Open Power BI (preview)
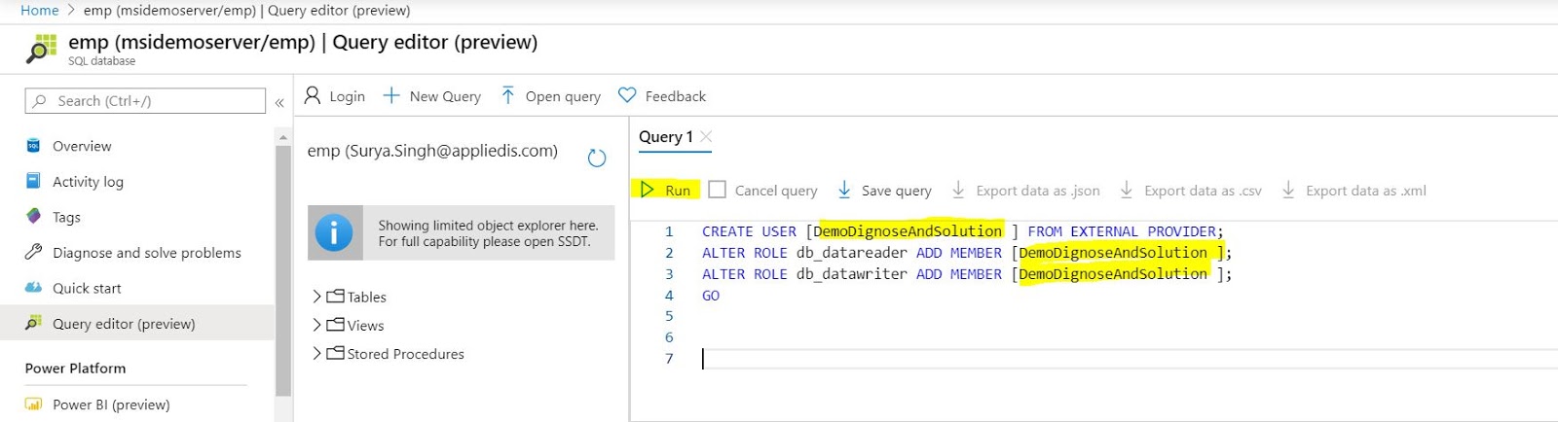 [x=111, y=404]
